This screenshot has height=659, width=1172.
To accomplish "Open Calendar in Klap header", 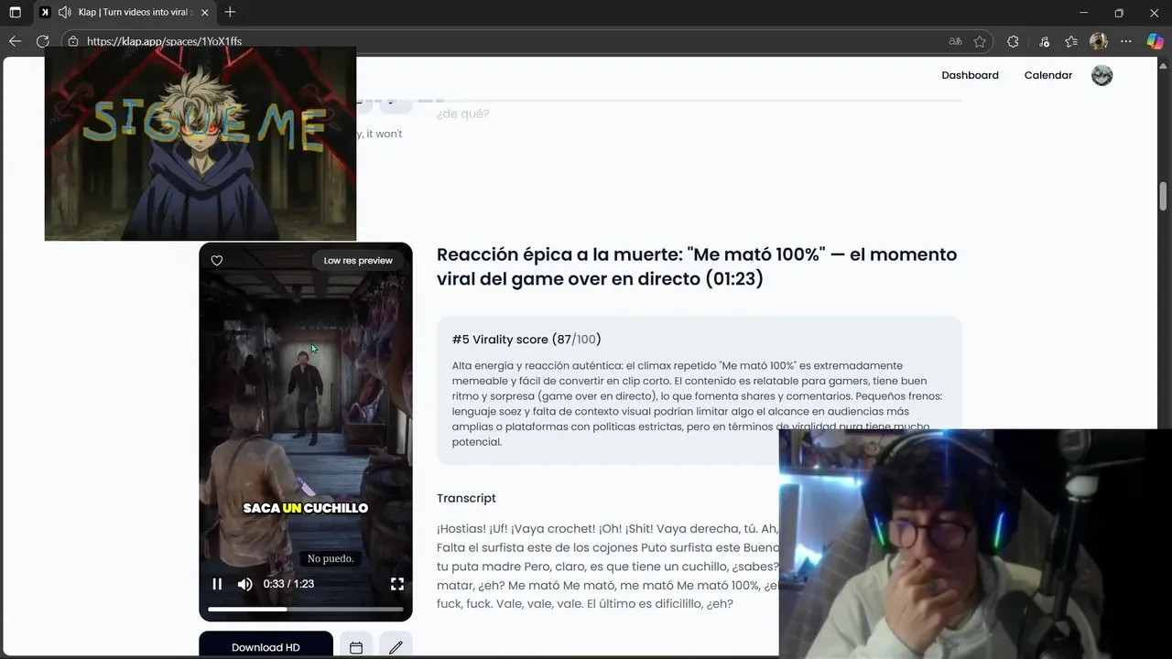I will tap(1047, 75).
